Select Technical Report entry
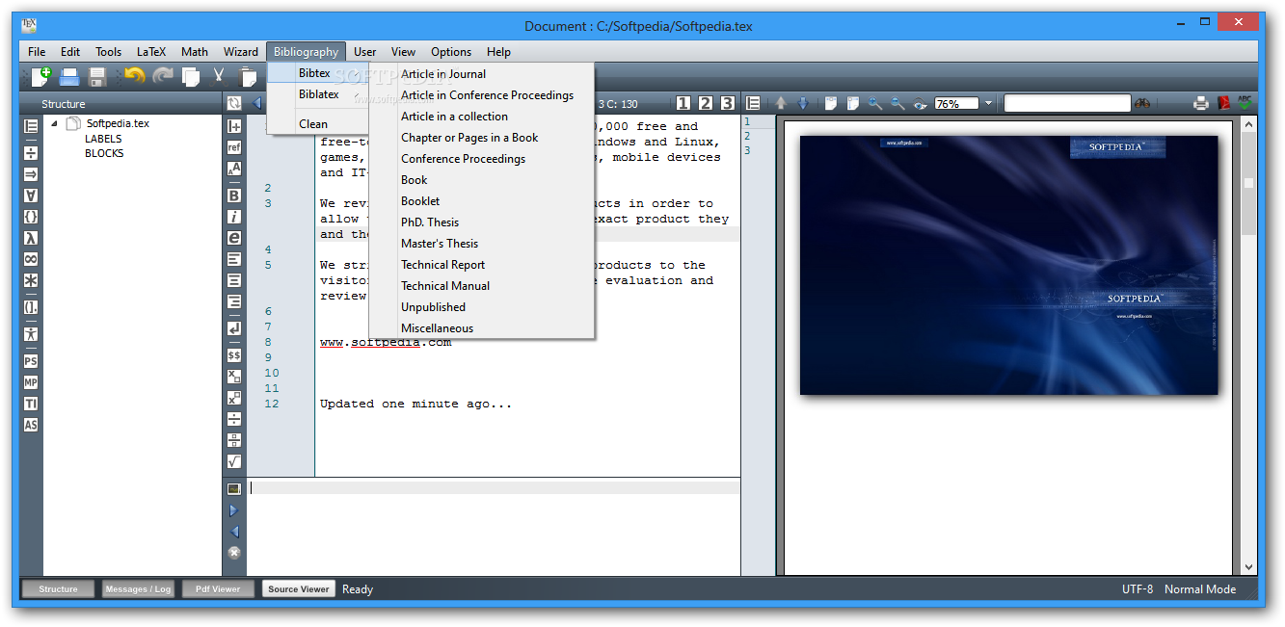1285x627 pixels. (482, 265)
